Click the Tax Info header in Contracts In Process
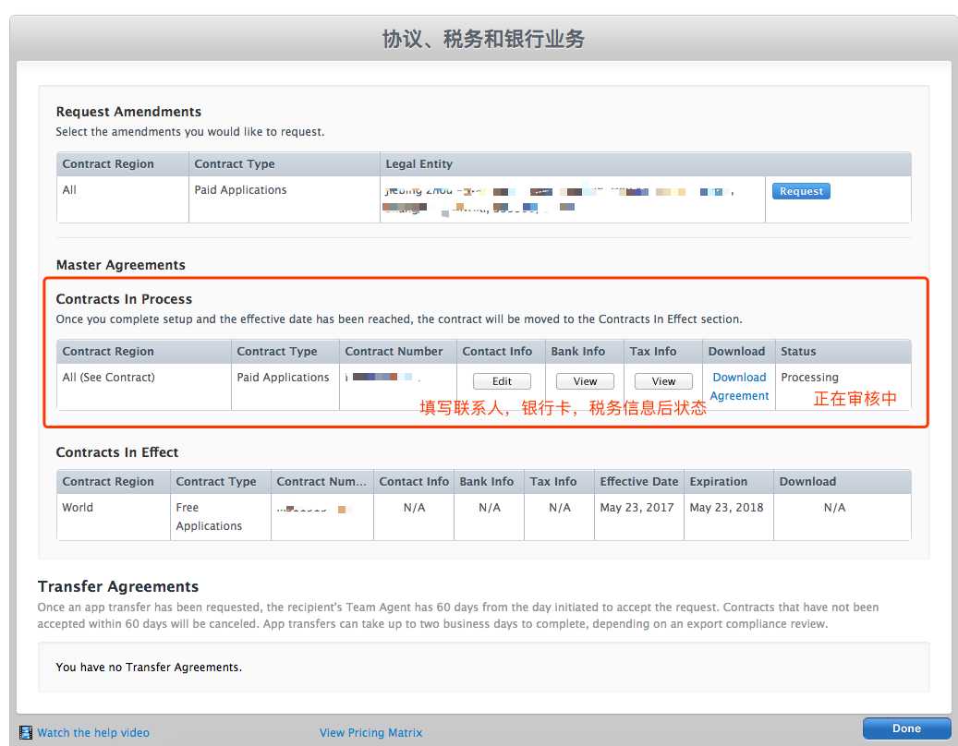This screenshot has width=958, height=746. point(652,351)
